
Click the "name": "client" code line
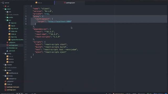pyautogui.click(x=41, y=9)
